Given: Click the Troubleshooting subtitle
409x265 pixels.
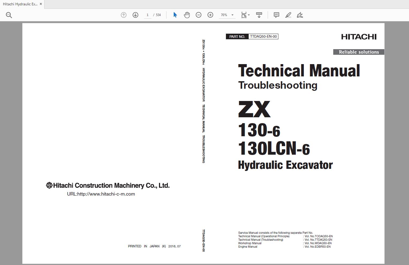Looking at the screenshot, I should (278, 85).
